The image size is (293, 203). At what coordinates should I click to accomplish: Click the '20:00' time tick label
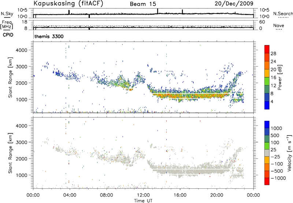click(x=217, y=195)
